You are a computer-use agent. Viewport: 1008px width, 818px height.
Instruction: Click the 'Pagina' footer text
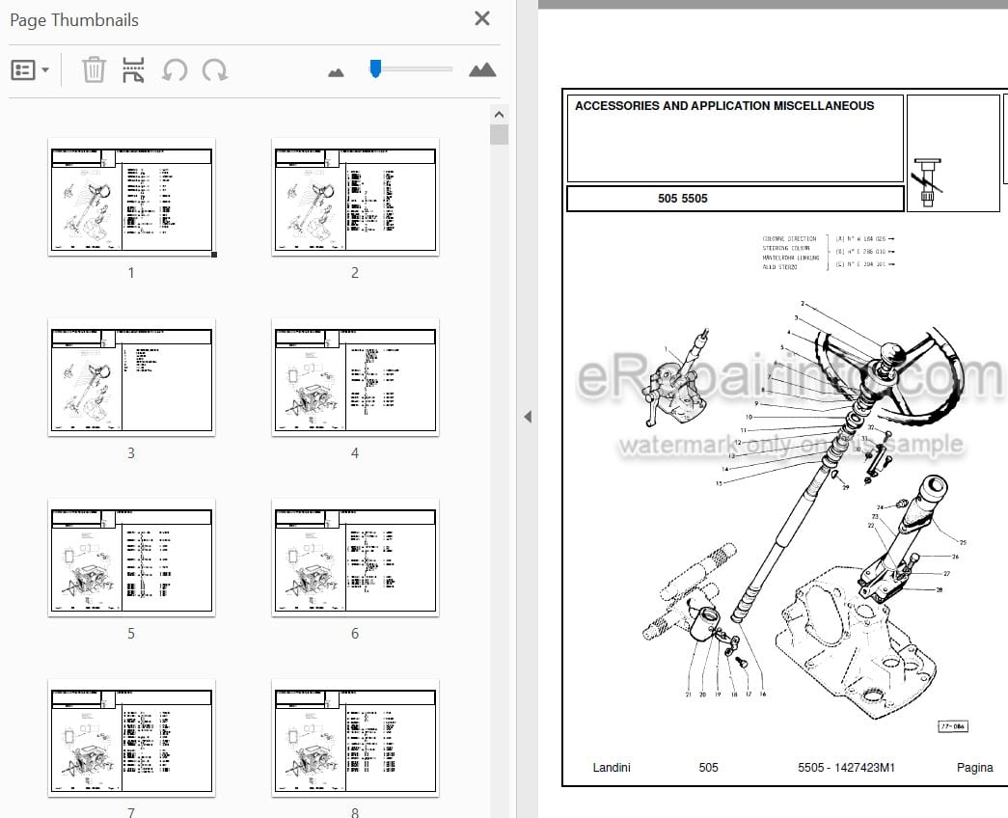[x=974, y=767]
